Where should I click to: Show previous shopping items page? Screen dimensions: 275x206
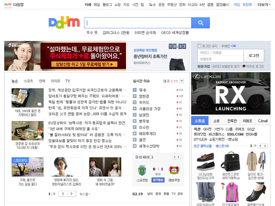click(260, 146)
